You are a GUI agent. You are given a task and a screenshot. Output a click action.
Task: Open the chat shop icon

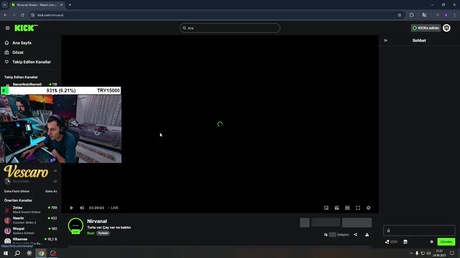(x=405, y=242)
